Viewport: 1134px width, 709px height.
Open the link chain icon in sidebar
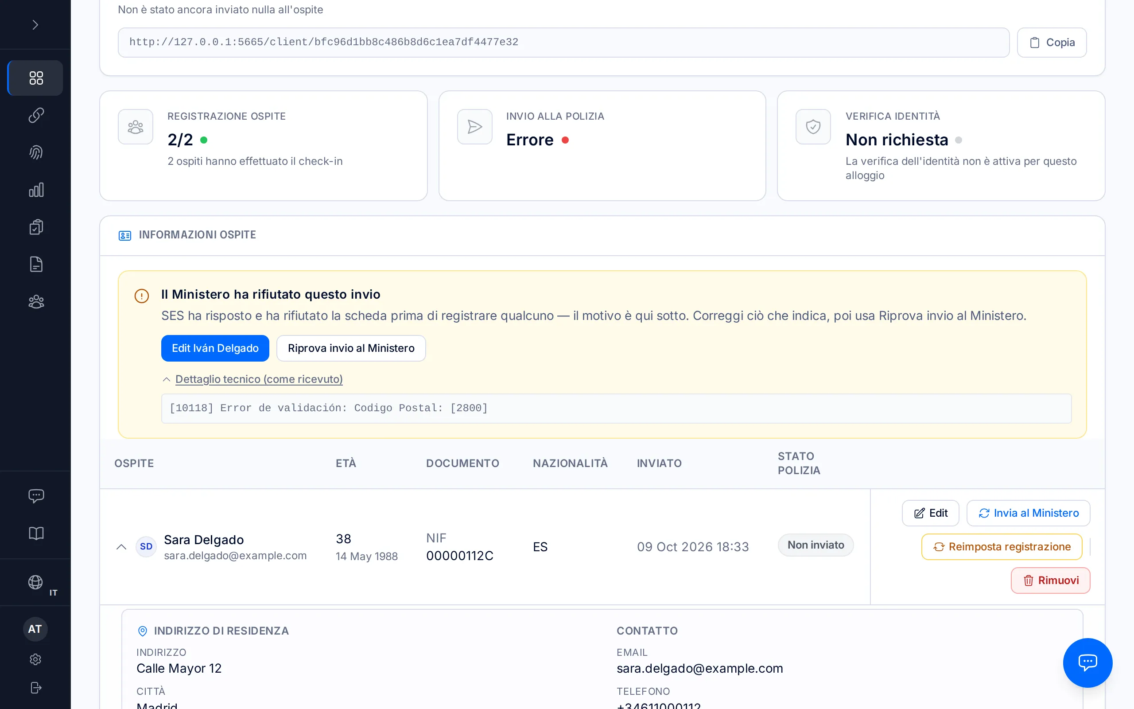tap(35, 115)
